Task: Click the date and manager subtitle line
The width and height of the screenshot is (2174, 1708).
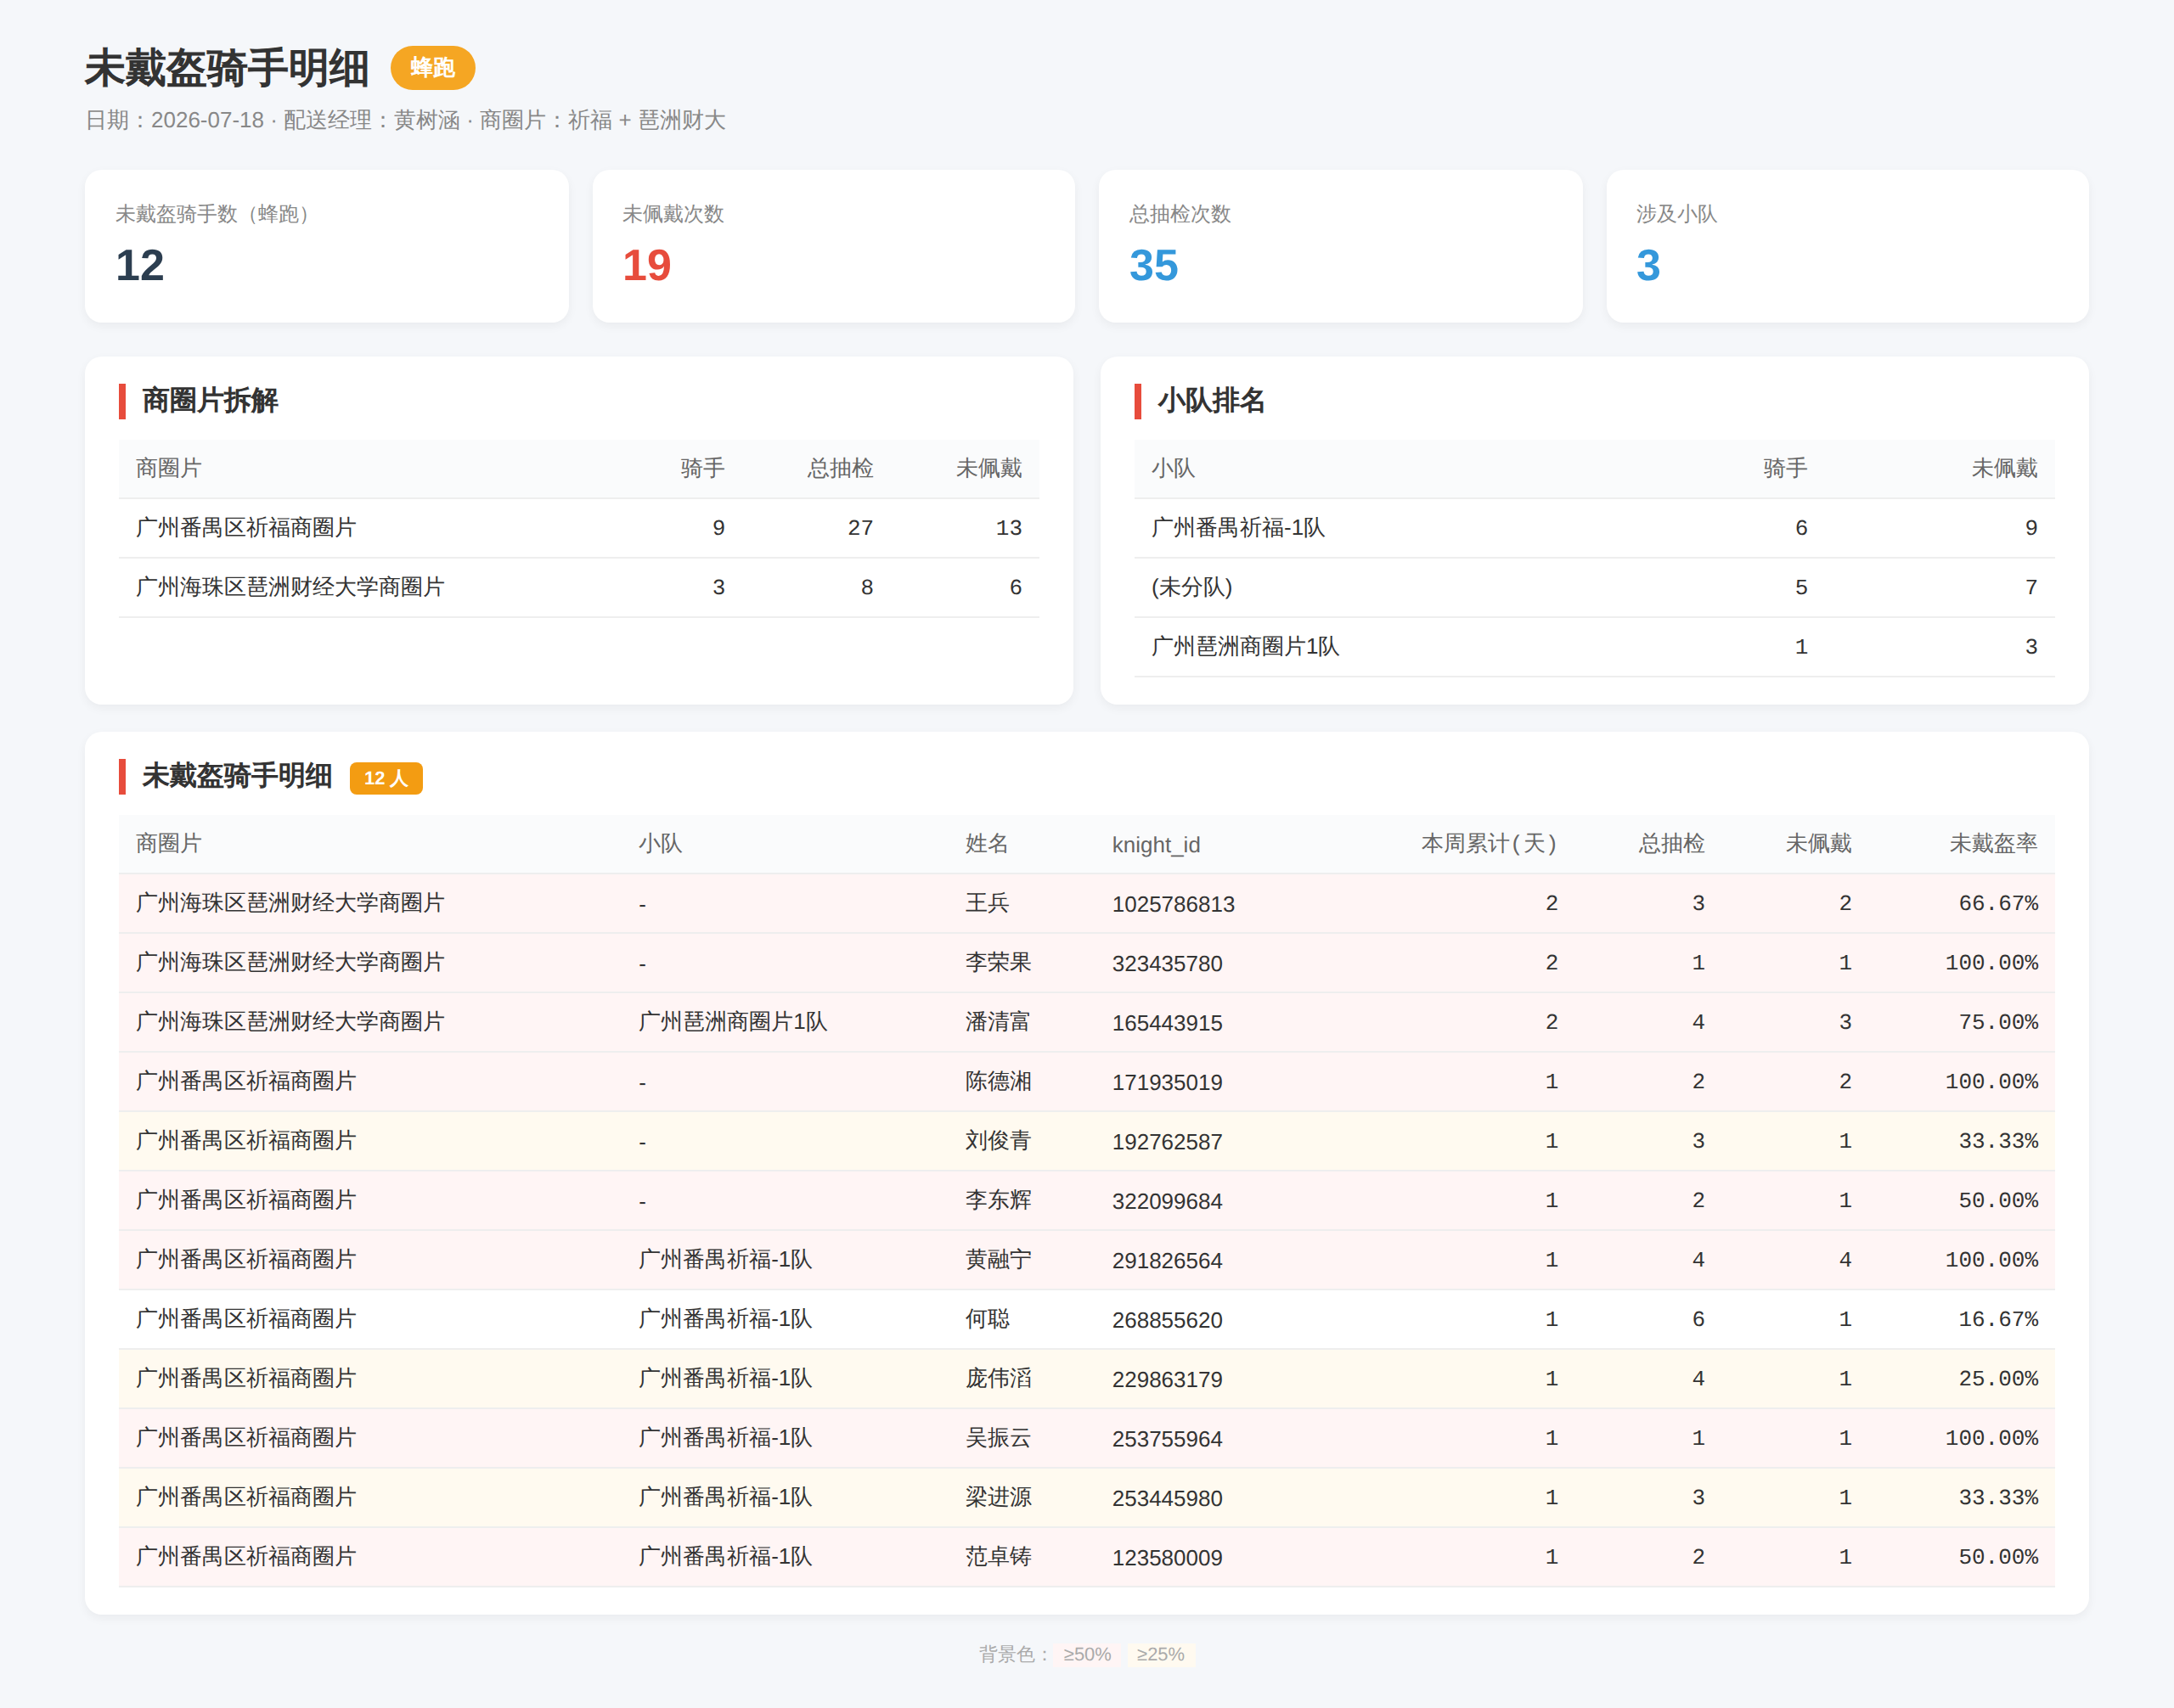Action: coord(405,120)
